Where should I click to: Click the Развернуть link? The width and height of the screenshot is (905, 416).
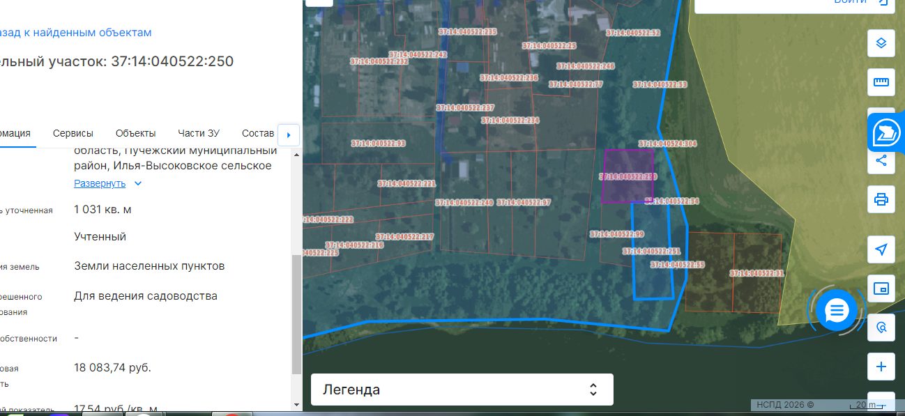tap(100, 183)
